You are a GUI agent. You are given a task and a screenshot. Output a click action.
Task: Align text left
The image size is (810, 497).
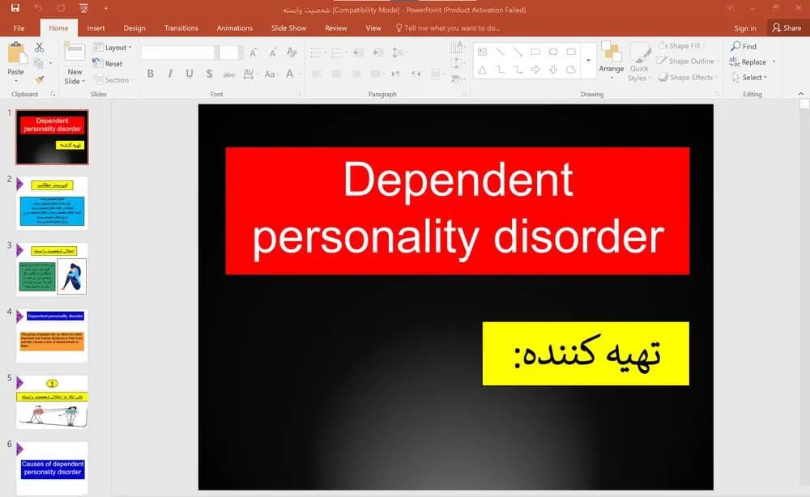[x=317, y=74]
